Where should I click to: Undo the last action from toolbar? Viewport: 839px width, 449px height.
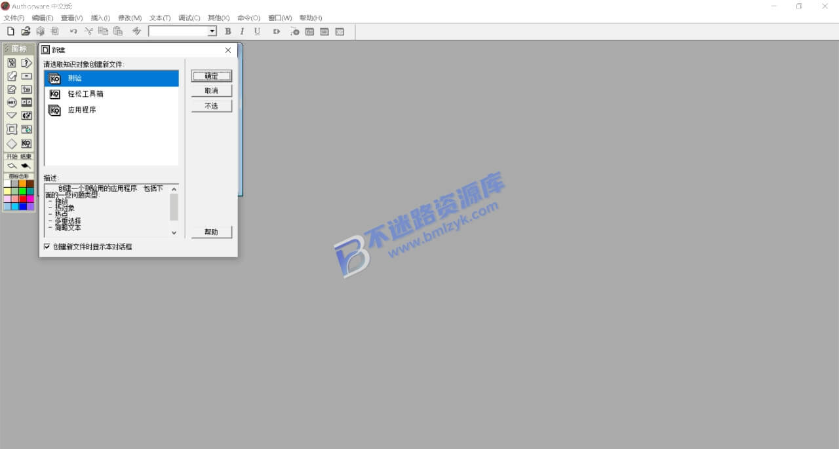[x=73, y=31]
